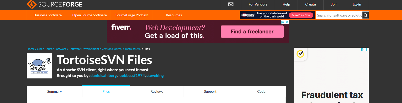Open luebbe profile link
This screenshot has height=103, width=402.
pos(124,76)
